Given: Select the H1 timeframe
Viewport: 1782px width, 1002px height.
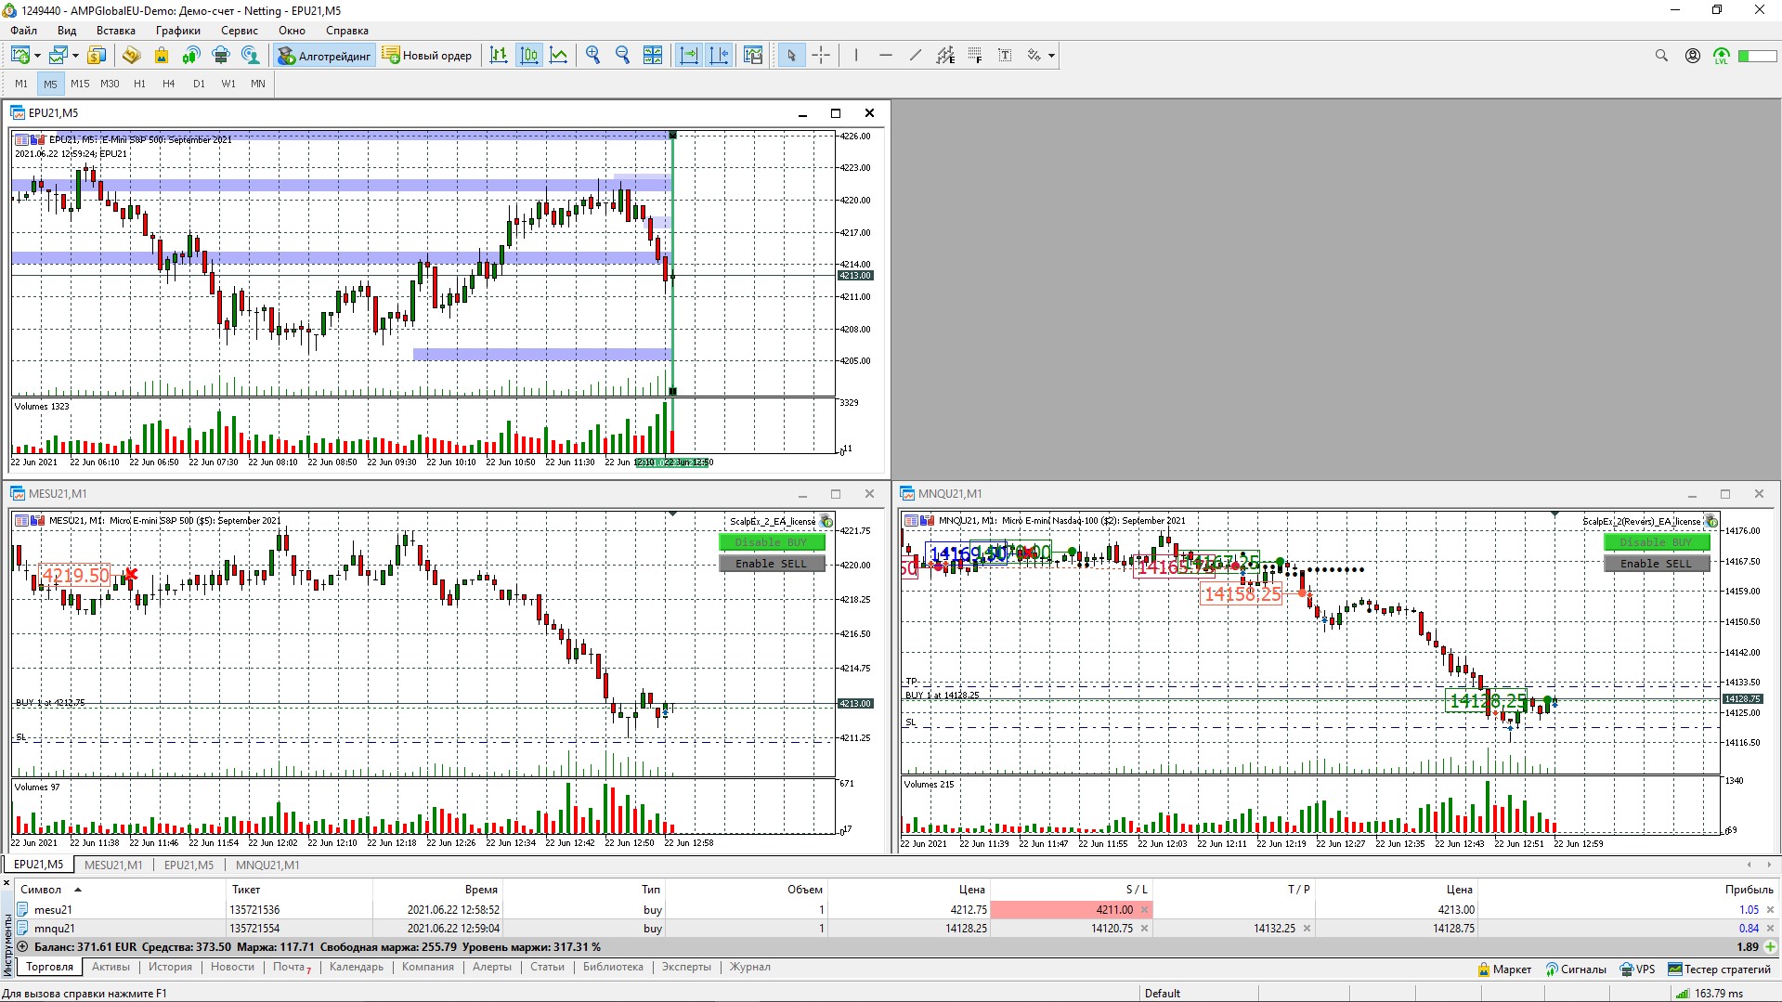Looking at the screenshot, I should (x=139, y=84).
